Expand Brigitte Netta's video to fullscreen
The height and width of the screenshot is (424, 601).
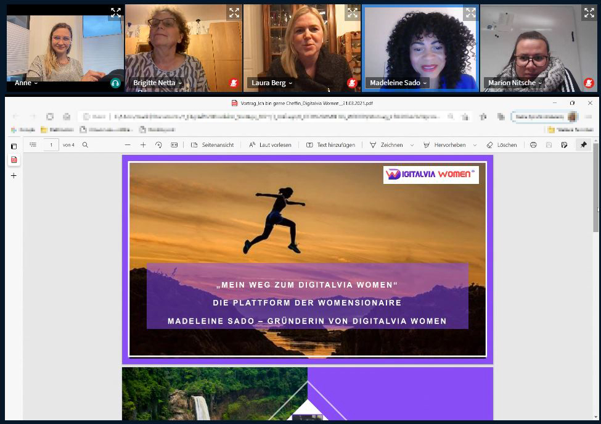pyautogui.click(x=234, y=13)
